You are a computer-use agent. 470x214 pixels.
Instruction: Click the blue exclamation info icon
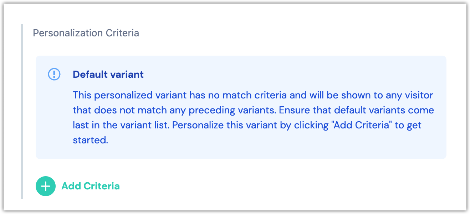pos(54,74)
